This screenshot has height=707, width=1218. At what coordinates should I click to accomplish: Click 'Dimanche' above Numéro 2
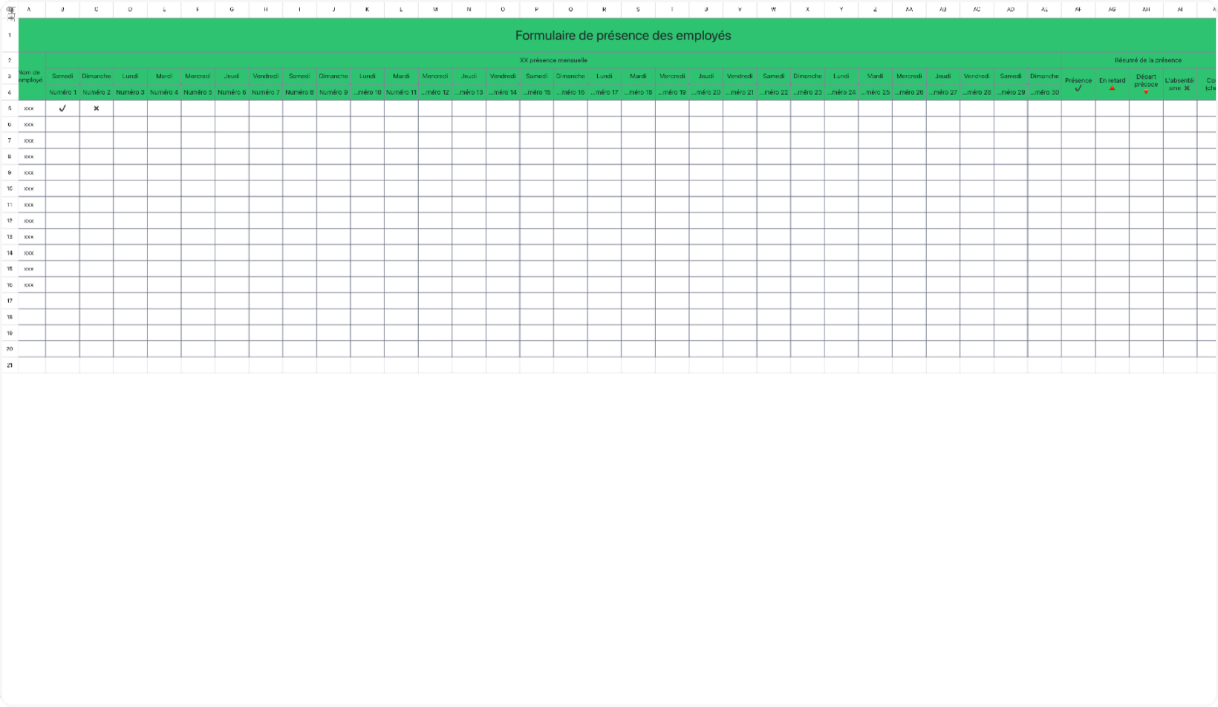97,76
